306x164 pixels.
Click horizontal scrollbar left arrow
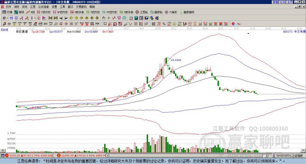point(108,156)
